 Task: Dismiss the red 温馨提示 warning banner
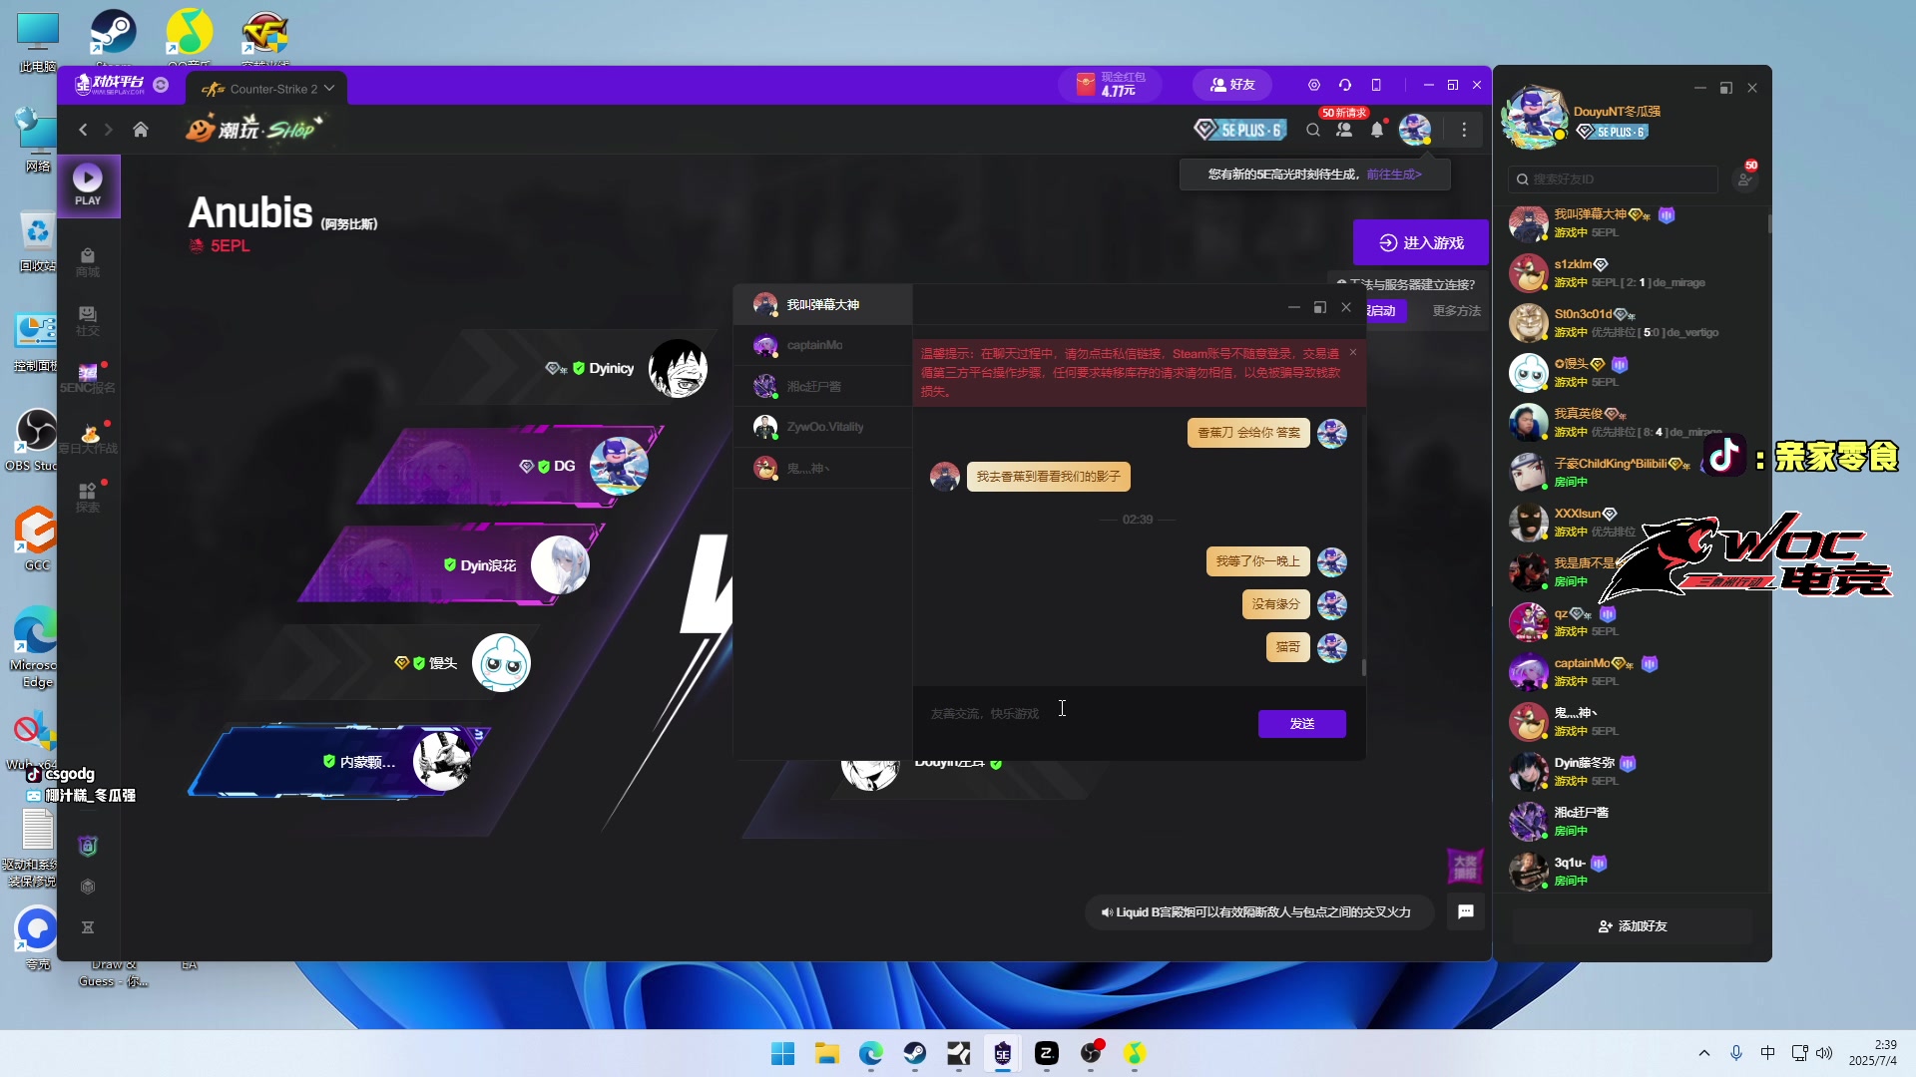pyautogui.click(x=1353, y=352)
